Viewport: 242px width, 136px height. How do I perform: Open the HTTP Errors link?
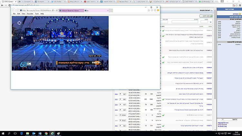tap(222, 124)
